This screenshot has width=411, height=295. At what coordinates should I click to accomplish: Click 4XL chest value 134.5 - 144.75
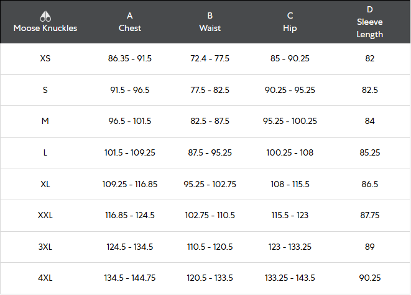coord(130,278)
